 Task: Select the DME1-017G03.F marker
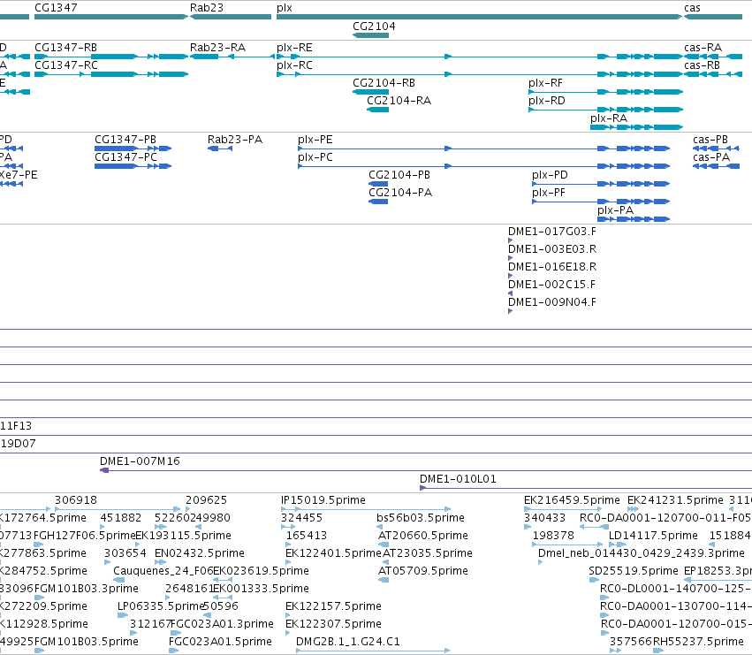coord(510,240)
